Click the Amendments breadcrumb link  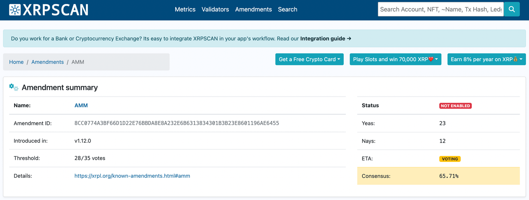(x=48, y=62)
